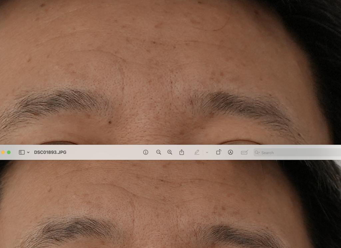The width and height of the screenshot is (341, 248).
Task: Open the Info inspector
Action: 146,152
